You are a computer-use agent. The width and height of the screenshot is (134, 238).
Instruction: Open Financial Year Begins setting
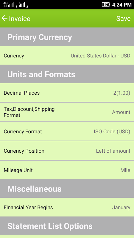pos(67,207)
